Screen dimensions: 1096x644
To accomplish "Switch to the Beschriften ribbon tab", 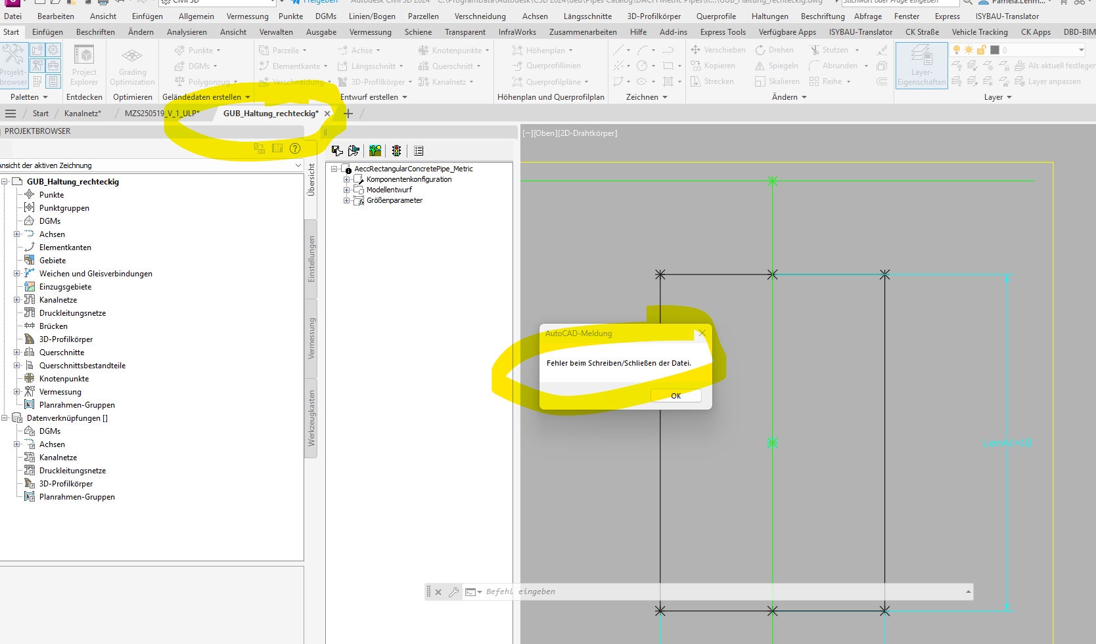I will point(95,32).
